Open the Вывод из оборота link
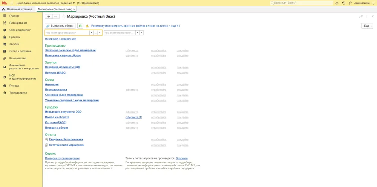This screenshot has width=377, height=187. [57, 117]
